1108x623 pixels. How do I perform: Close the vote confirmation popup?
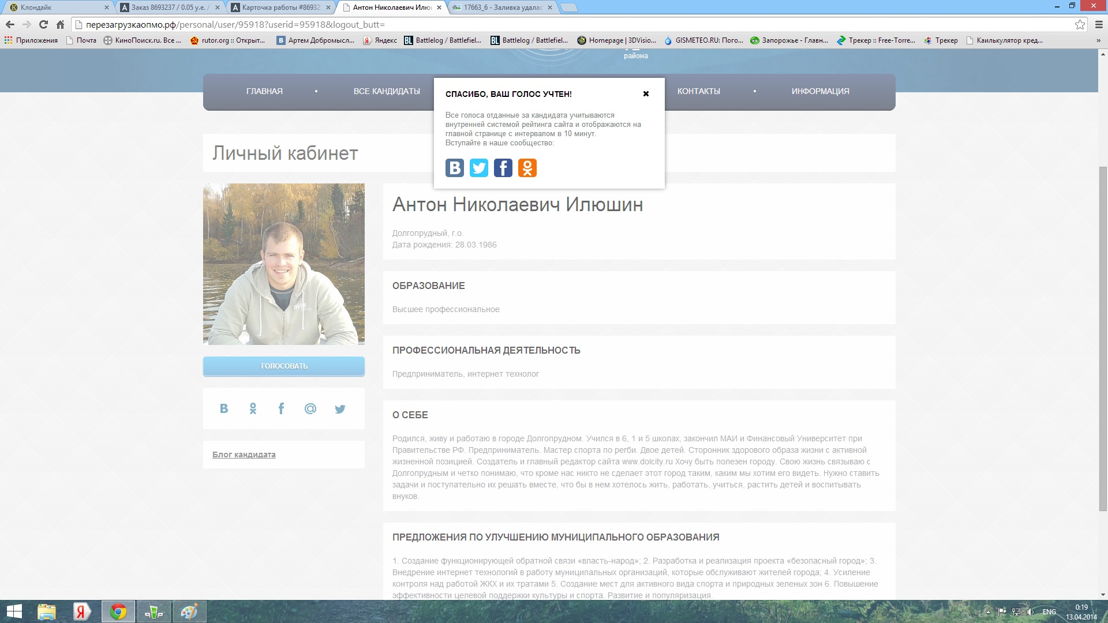tap(646, 93)
